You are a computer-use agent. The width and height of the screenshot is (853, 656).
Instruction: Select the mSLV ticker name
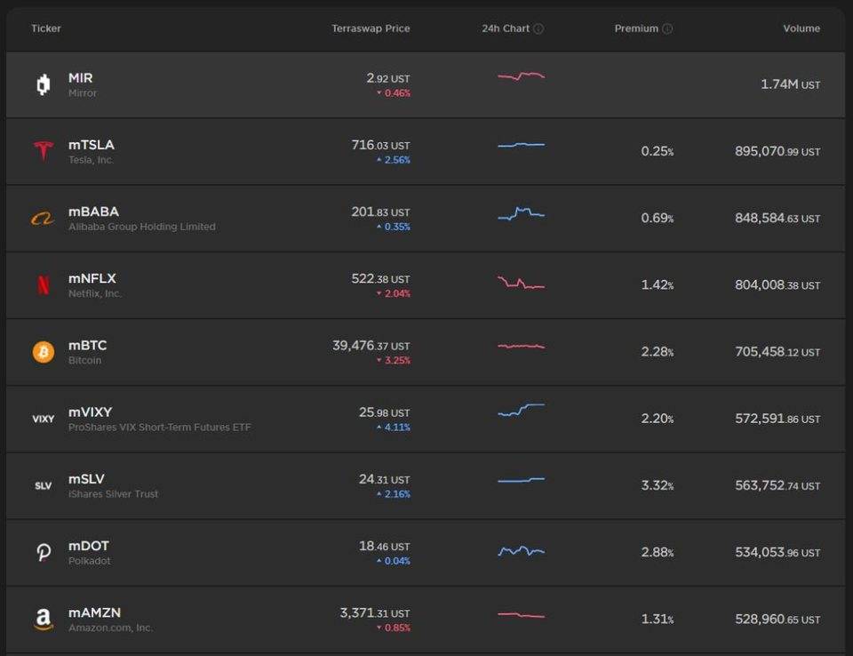coord(86,479)
